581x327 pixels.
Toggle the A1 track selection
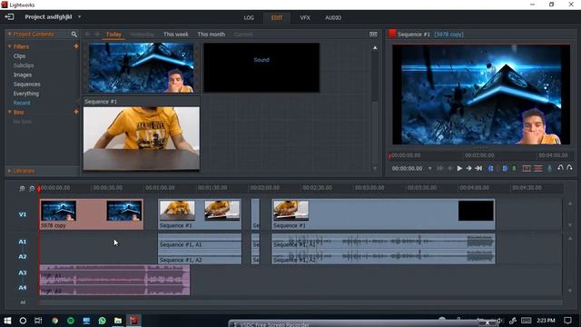click(x=23, y=242)
